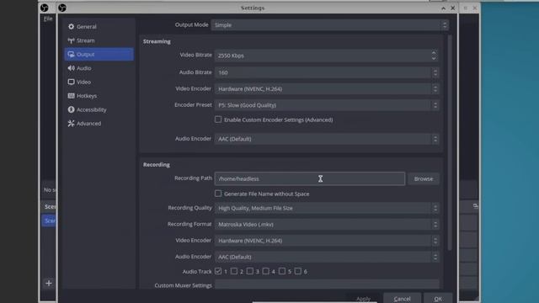This screenshot has width=539, height=303.
Task: Open the streaming Audio Bitrate dropdown
Action: coord(327,72)
